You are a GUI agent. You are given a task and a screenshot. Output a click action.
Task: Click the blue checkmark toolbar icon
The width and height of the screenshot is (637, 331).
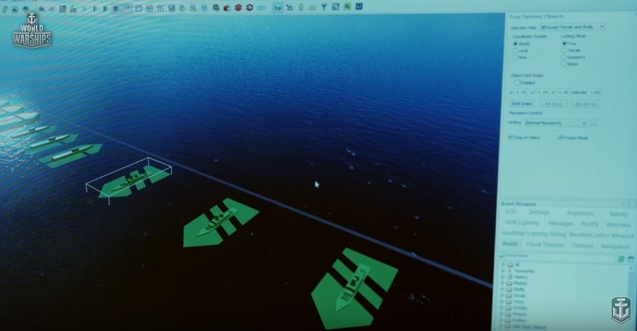coord(359,6)
